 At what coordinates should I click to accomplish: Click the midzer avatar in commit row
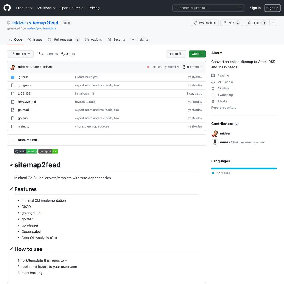point(13,67)
